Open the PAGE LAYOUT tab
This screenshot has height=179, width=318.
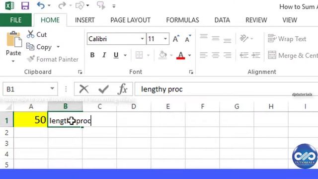click(130, 20)
